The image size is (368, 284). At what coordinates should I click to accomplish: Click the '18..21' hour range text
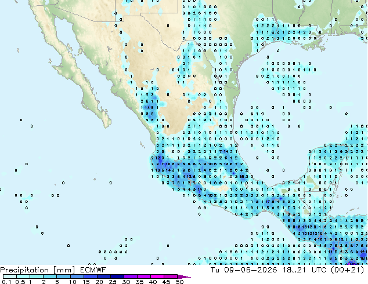click(294, 270)
